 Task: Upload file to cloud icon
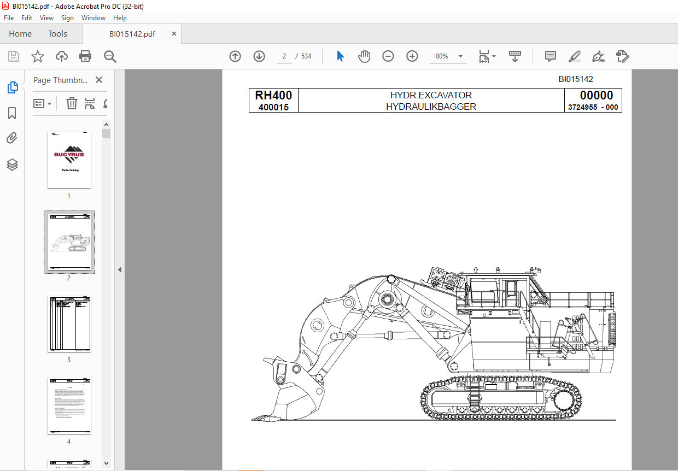(62, 56)
